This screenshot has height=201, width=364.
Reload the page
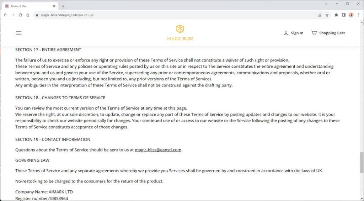[x=20, y=15]
